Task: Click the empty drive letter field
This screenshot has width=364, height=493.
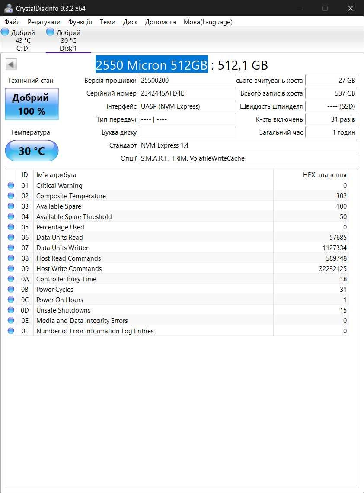Action: tap(187, 132)
